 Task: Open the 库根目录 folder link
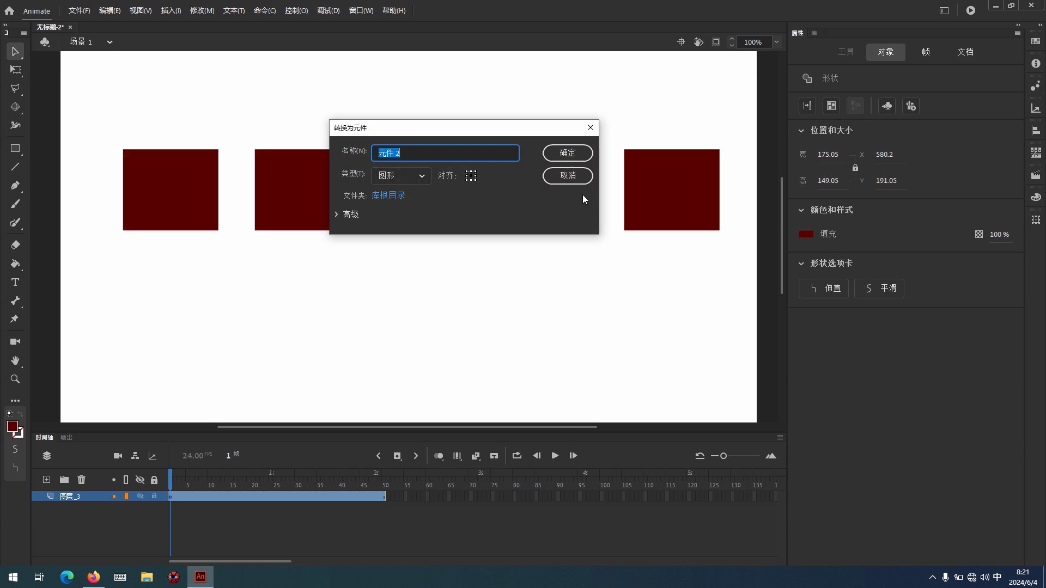point(388,195)
